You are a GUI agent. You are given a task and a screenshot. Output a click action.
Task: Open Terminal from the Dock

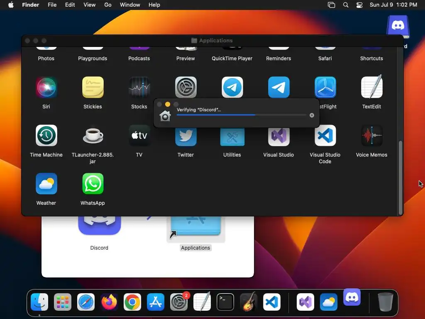point(225,302)
